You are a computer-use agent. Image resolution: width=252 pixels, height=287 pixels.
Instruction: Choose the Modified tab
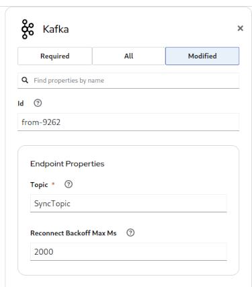202,56
